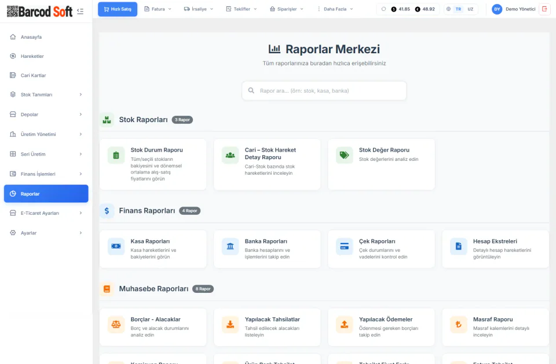This screenshot has width=556, height=364.
Task: Click the Borçlar - Alacaklar scale icon
Action: click(116, 324)
